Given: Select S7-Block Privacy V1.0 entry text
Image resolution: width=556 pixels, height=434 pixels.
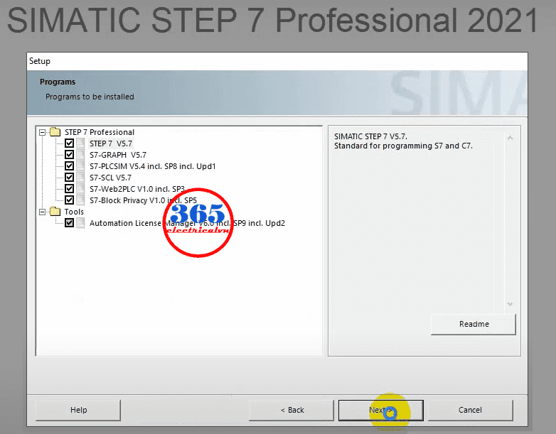Looking at the screenshot, I should coord(143,200).
